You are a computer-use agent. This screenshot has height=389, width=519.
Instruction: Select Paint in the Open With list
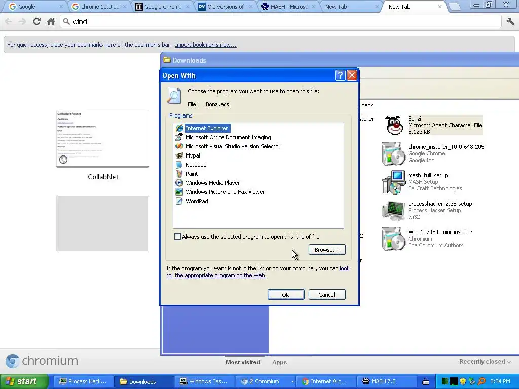[x=187, y=174]
